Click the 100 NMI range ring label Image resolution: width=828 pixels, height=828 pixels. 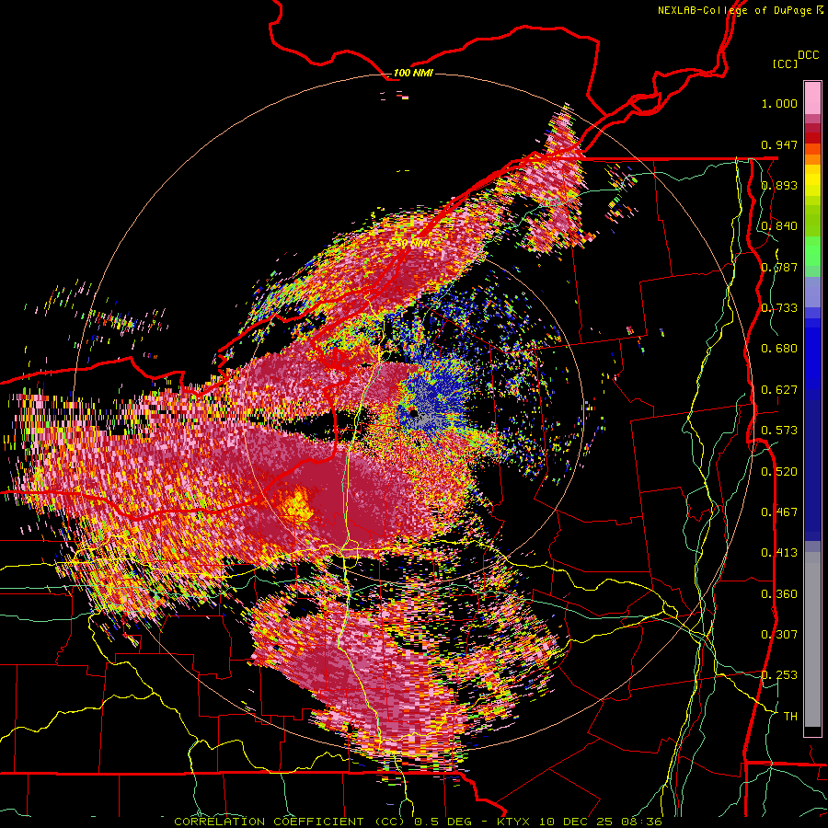(x=413, y=73)
